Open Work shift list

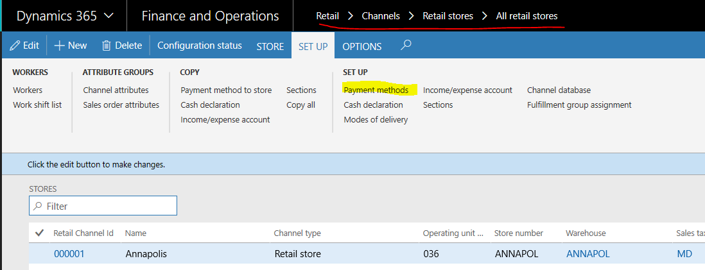37,105
